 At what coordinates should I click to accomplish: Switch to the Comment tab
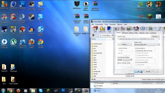[153, 33]
